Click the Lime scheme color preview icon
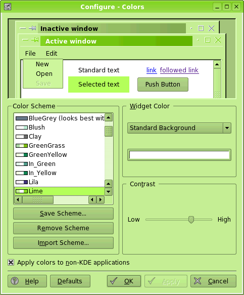Screen dimensions: 244x295 [22, 191]
